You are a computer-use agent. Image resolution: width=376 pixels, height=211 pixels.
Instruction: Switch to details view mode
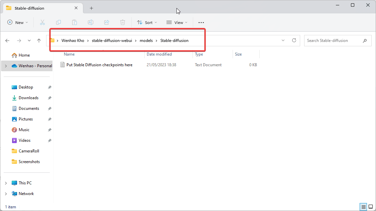click(364, 207)
